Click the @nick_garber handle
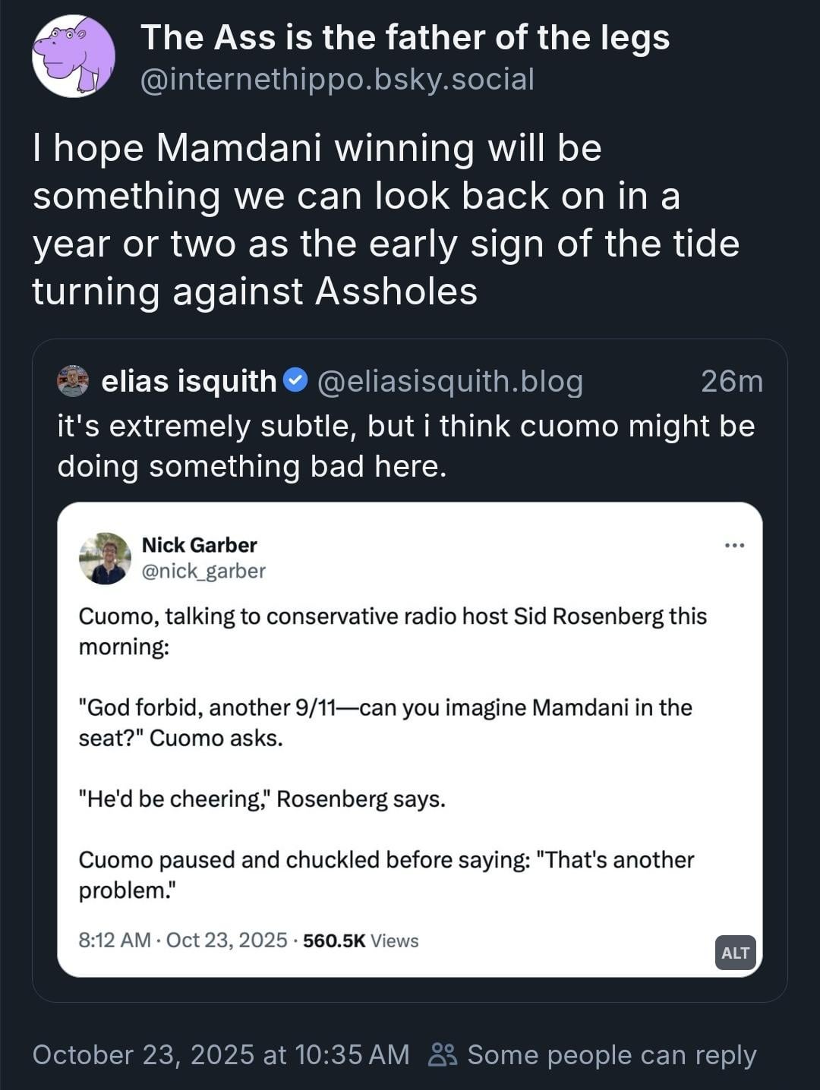820x1090 pixels. (x=203, y=571)
